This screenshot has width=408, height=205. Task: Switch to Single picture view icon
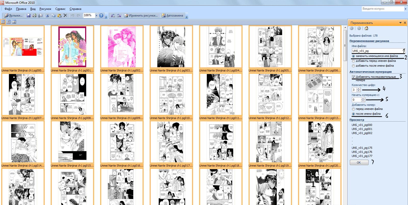tap(14, 22)
